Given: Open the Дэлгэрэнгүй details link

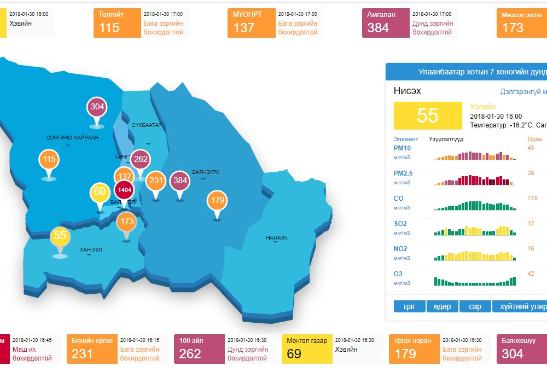Looking at the screenshot, I should (x=523, y=92).
